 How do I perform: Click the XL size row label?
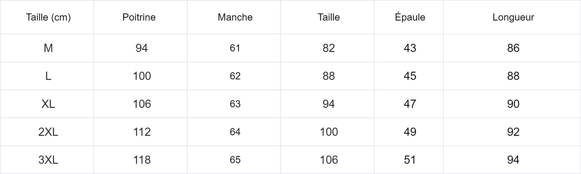click(48, 104)
